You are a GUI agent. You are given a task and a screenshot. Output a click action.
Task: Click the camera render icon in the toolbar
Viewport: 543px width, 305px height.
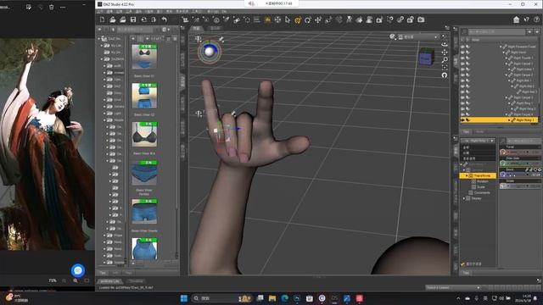(x=421, y=19)
